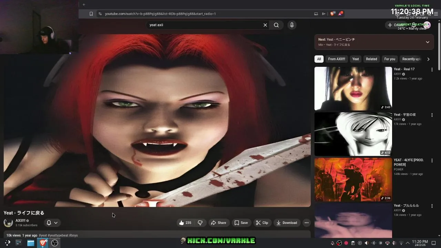Image resolution: width=441 pixels, height=248 pixels.
Task: Click the #yeat hashtag
Action: pos(43,236)
